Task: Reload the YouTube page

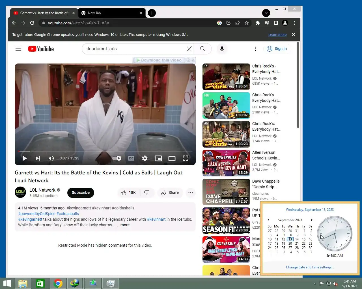Action: click(x=32, y=23)
